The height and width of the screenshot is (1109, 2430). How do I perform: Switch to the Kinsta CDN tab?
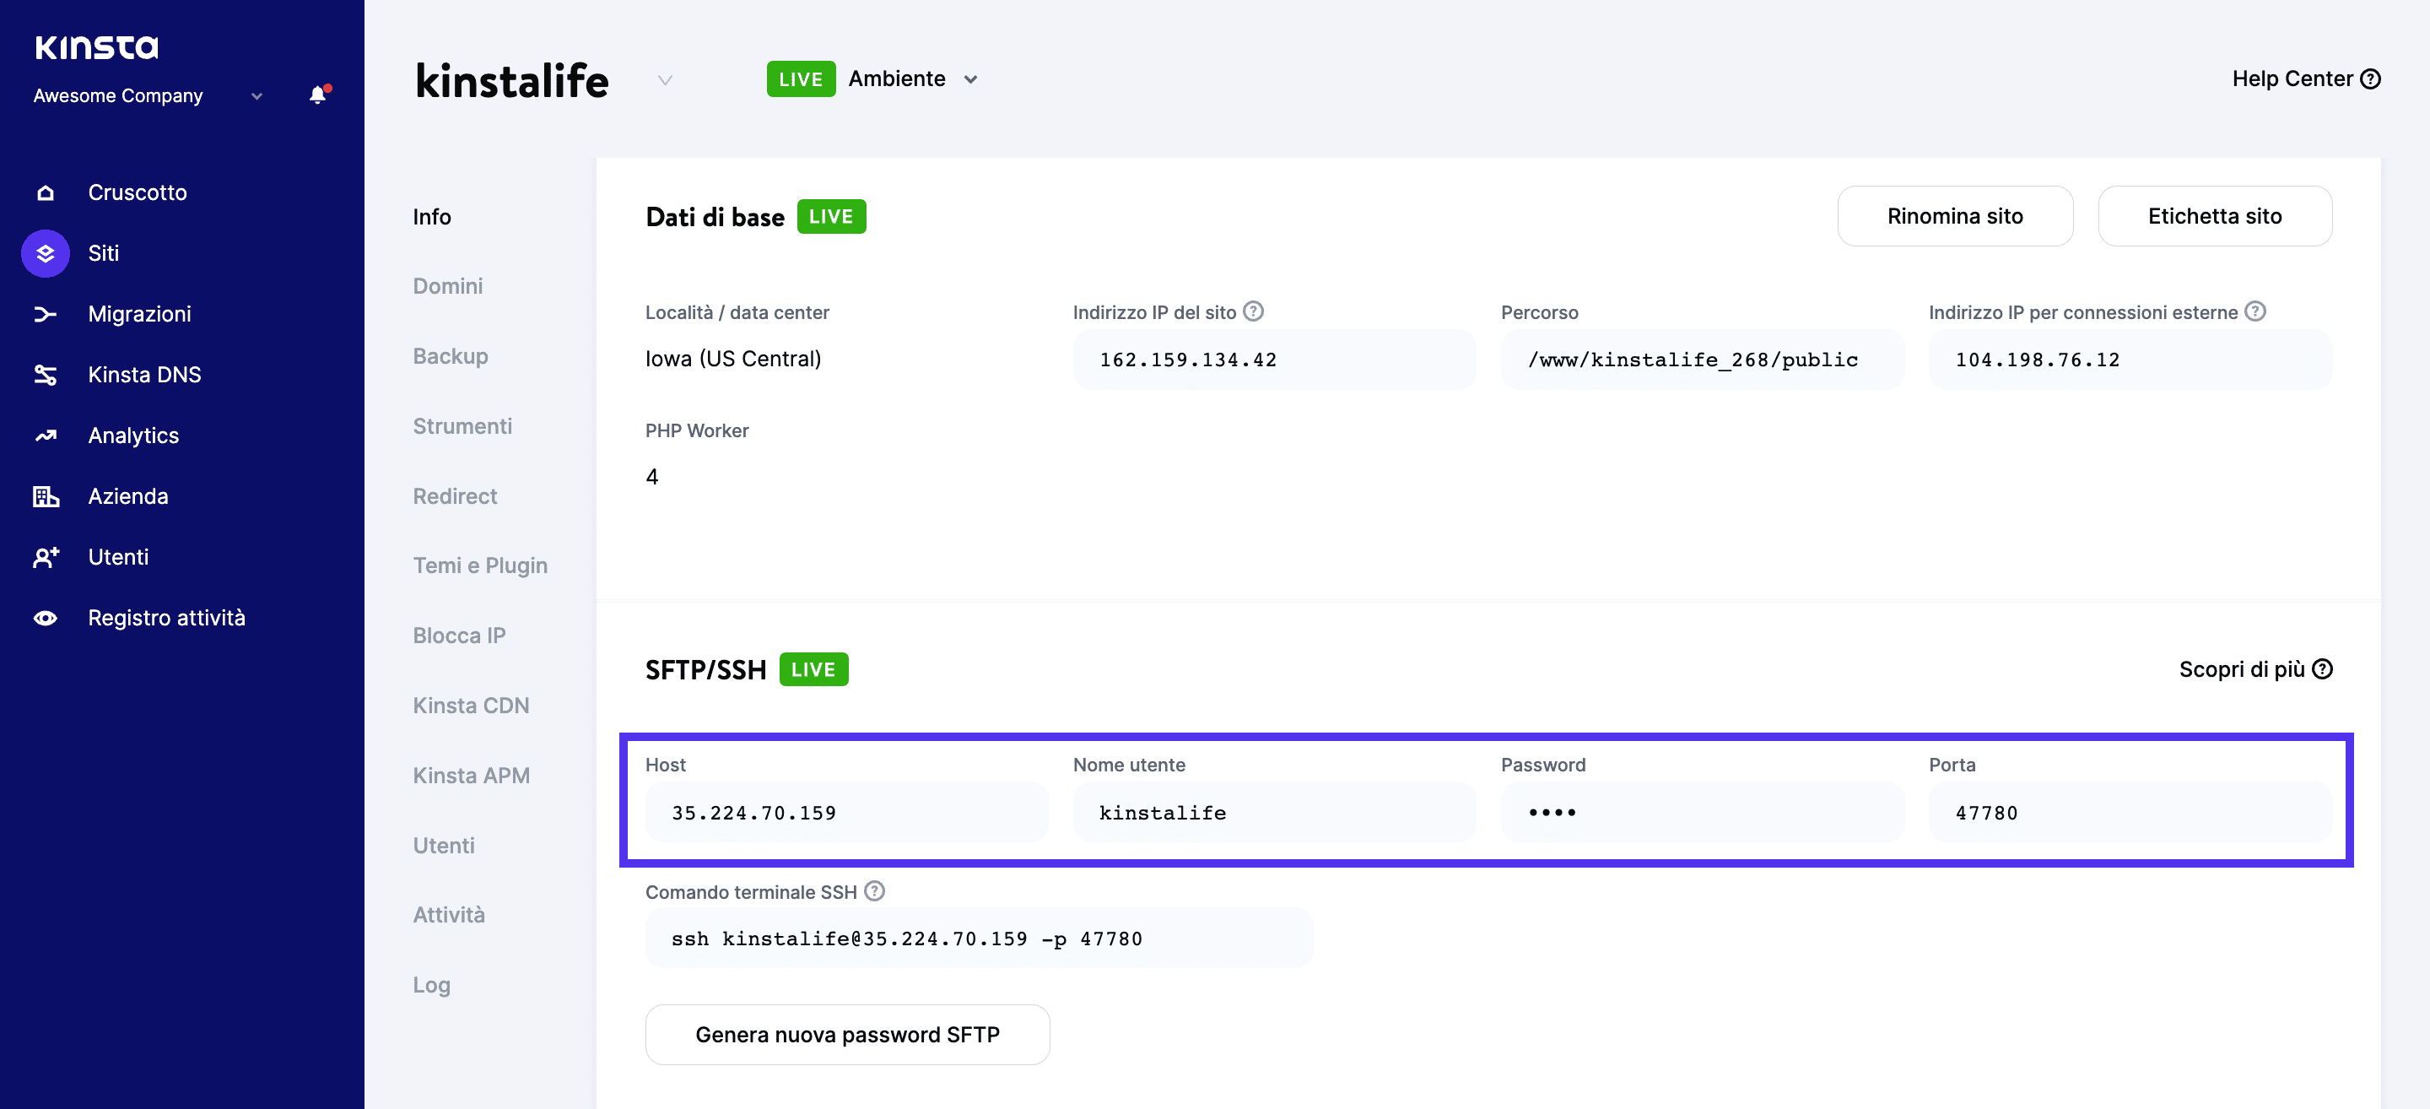pyautogui.click(x=471, y=705)
